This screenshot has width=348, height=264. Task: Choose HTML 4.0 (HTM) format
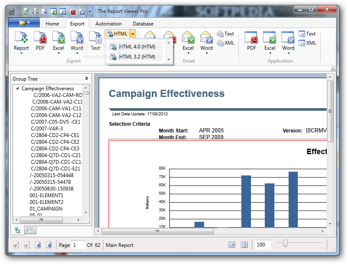136,46
